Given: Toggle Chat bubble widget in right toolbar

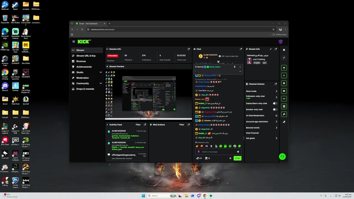Looking at the screenshot, I should tap(284, 91).
